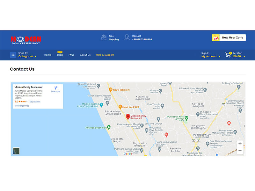Expand the My Cart amount dropdown arrow
Screen dimensions: 255x191
(244, 56)
